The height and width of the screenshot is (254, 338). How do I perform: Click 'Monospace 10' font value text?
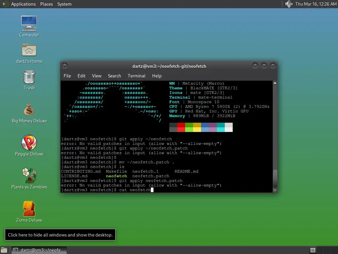[203, 102]
